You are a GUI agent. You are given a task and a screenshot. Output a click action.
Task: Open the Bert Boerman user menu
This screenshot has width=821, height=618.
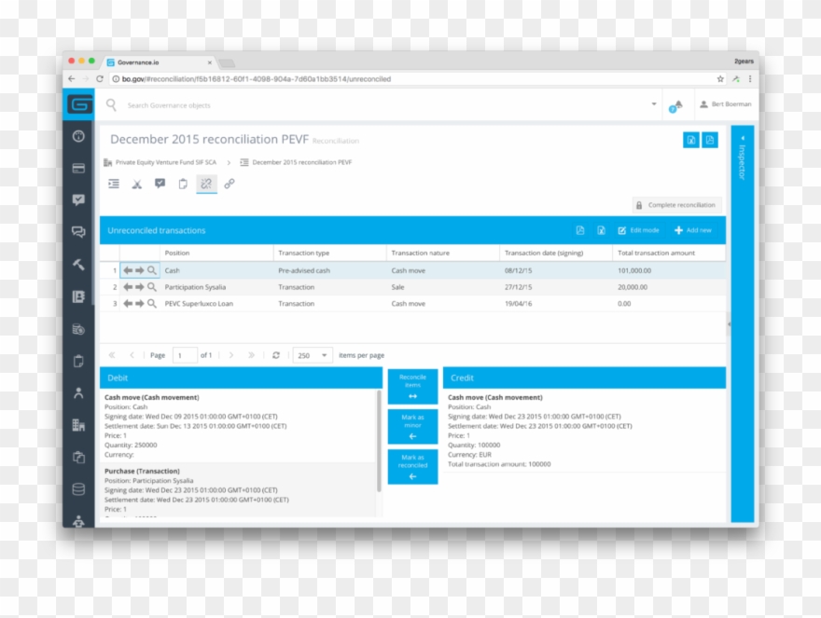coord(725,104)
